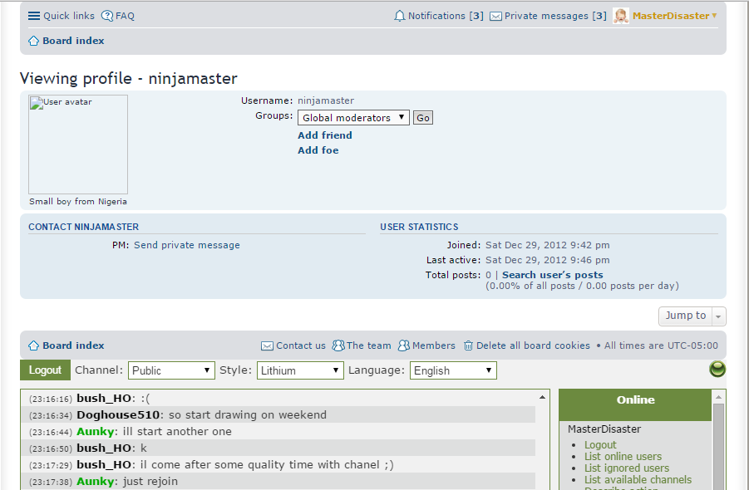The width and height of the screenshot is (749, 490).
Task: Click the Go button next to Groups
Action: coord(423,118)
